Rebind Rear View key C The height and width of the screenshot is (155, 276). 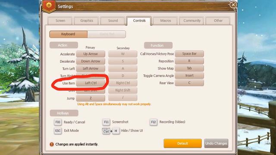point(189,83)
